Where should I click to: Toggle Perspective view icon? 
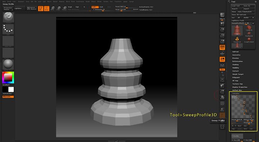coord(222,47)
